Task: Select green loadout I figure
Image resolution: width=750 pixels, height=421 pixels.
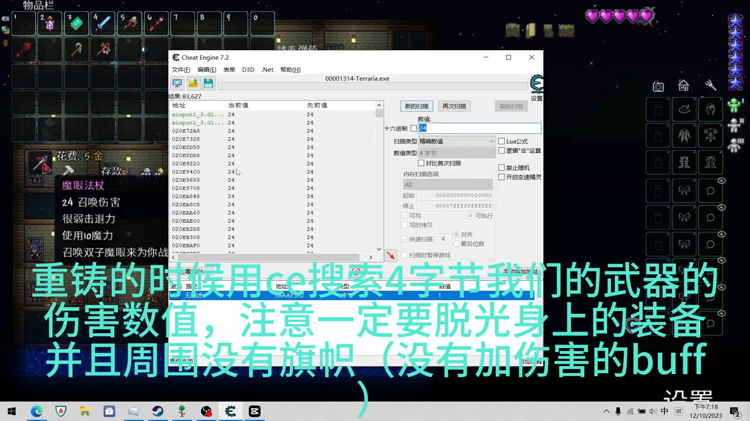Action: coord(735,105)
